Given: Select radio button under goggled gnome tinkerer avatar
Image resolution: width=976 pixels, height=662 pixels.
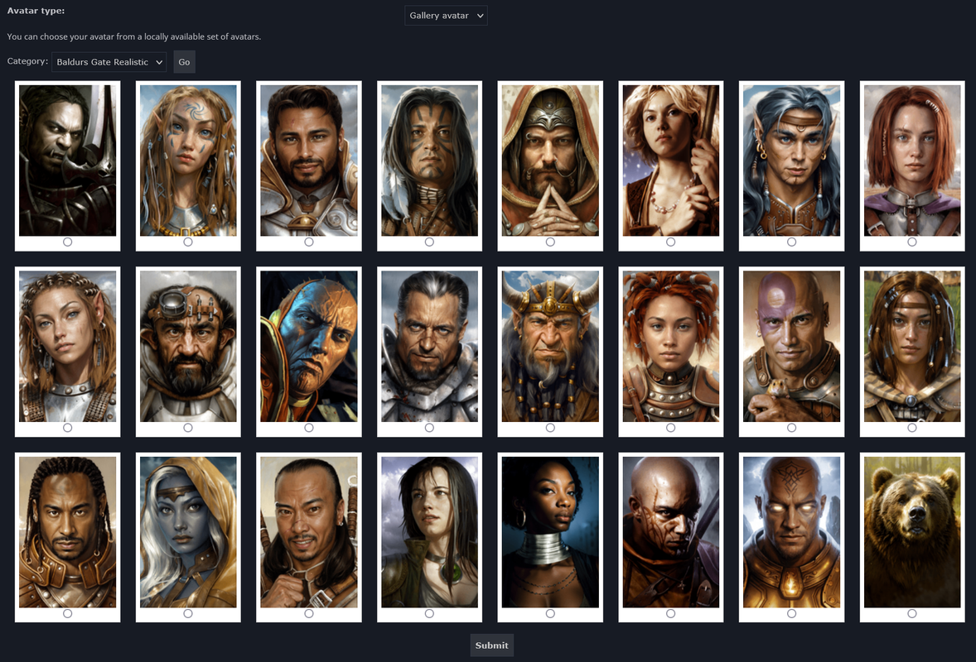Looking at the screenshot, I should click(188, 428).
